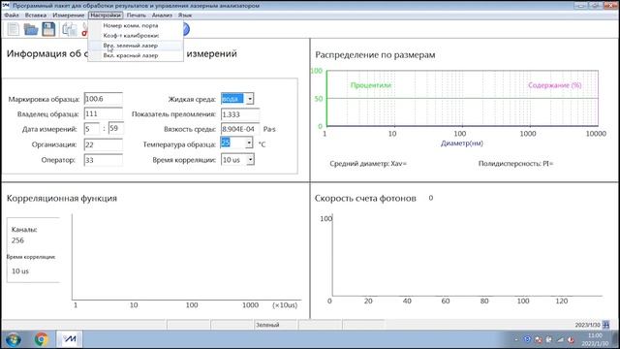
Task: Click the blue shield tray icon
Action: [527, 339]
